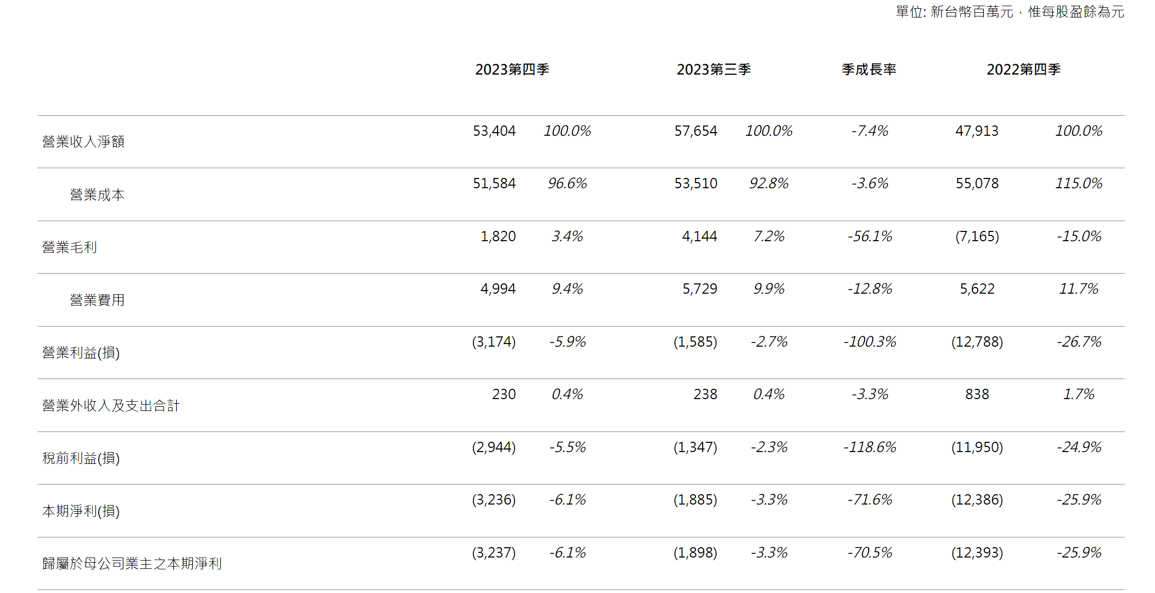Click the 營業收入淨額 row label

click(x=83, y=142)
